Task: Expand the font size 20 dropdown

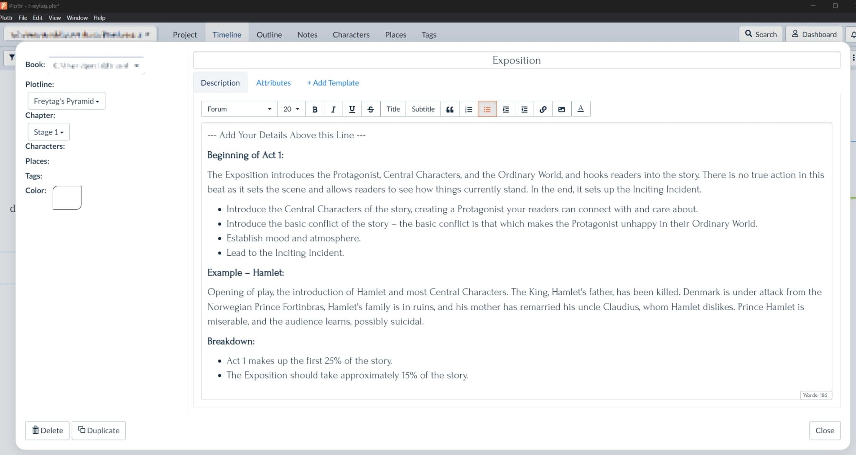Action: [x=291, y=109]
